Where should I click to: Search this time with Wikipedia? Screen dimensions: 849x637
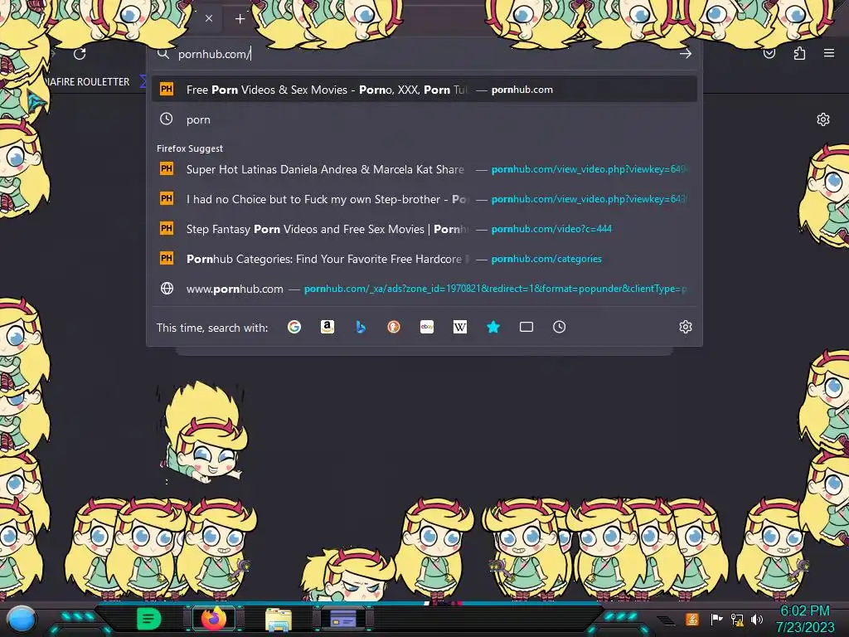(x=459, y=327)
